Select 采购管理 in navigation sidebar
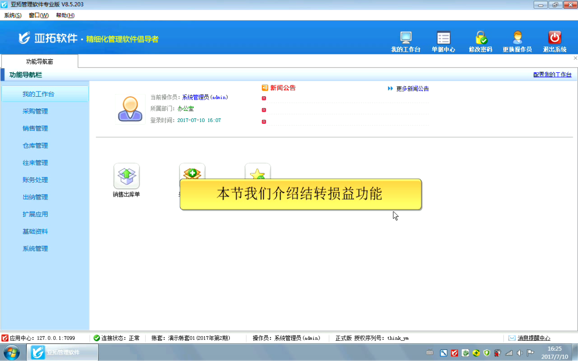 35,111
